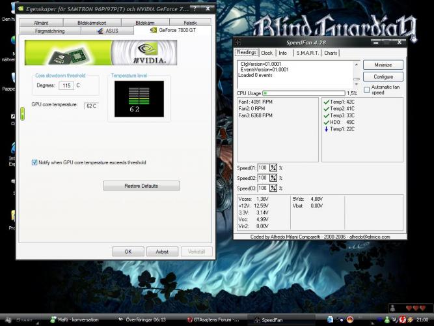The image size is (434, 326).
Task: Adjust the Speed02 spinner arrows
Action: (273, 178)
